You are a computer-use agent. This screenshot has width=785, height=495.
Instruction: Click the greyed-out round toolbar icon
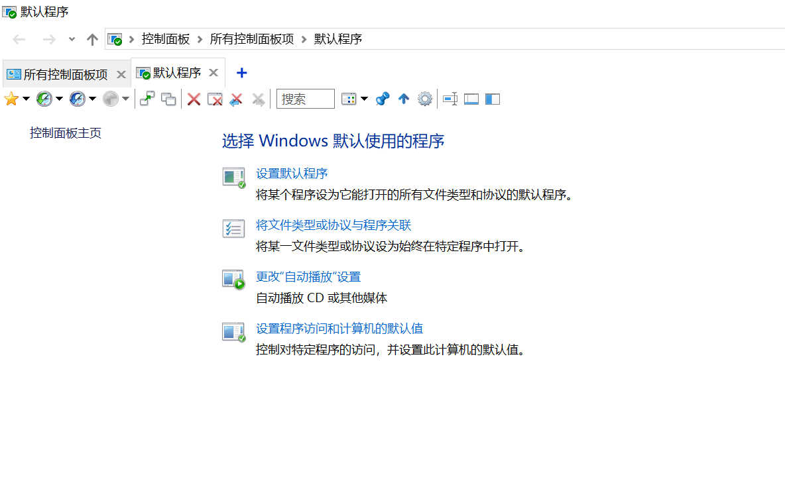111,99
